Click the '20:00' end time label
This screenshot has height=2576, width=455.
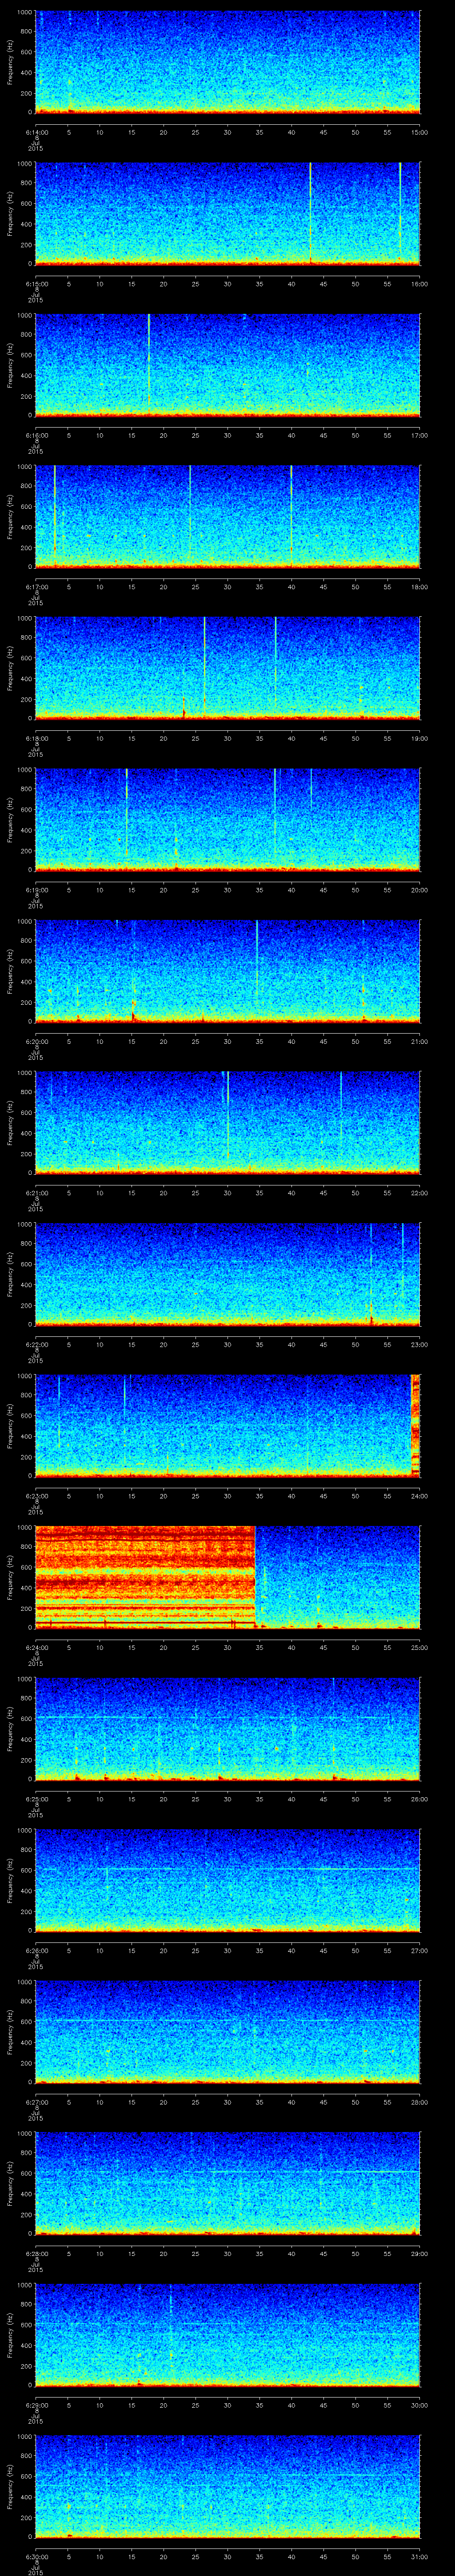pos(419,890)
